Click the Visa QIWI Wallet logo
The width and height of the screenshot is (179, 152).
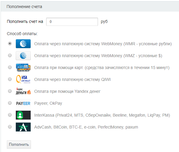click(x=23, y=79)
